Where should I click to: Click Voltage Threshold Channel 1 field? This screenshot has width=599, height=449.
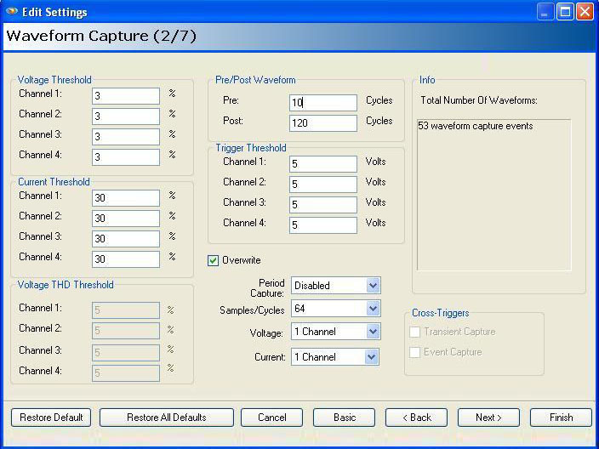point(126,96)
